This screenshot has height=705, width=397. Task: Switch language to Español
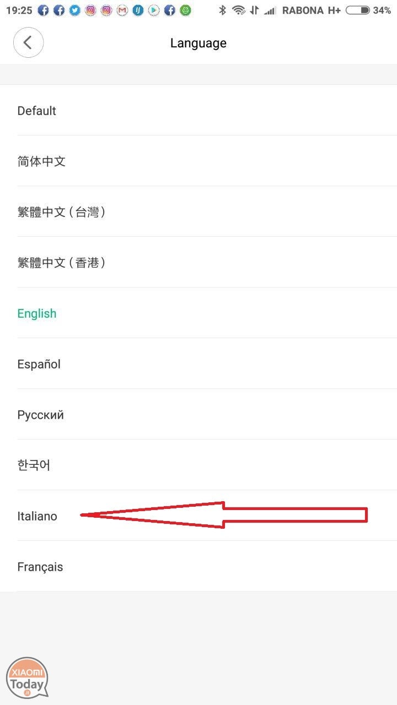[x=198, y=364]
